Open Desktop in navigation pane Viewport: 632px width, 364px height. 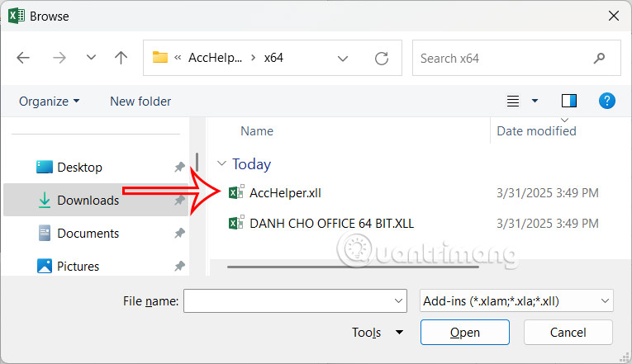[x=79, y=167]
